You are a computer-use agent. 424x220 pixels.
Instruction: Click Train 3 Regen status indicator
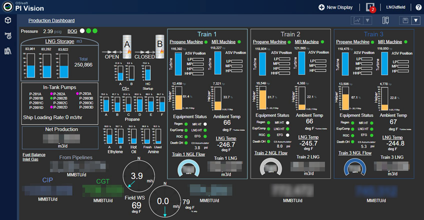352,123
